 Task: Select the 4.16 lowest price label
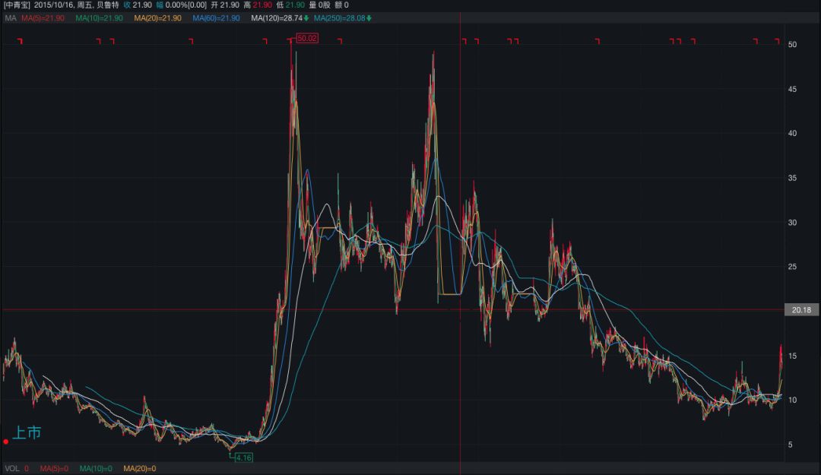coord(243,458)
